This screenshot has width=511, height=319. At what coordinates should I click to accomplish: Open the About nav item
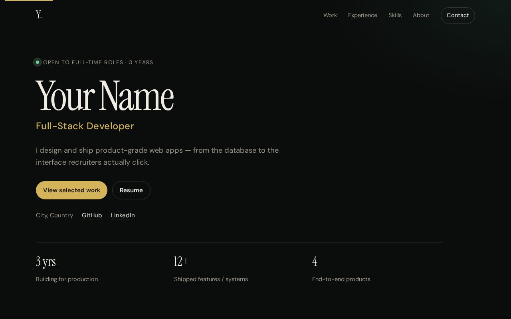click(421, 15)
